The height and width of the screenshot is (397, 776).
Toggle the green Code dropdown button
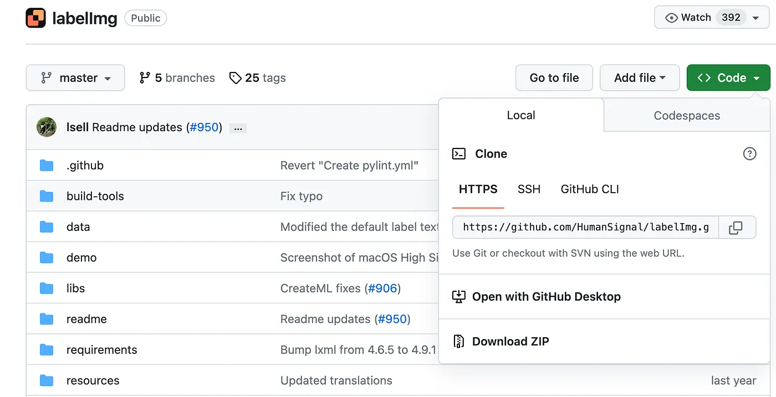pos(728,78)
